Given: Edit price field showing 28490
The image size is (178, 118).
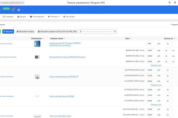Looking at the screenshot, I should click(x=151, y=81).
